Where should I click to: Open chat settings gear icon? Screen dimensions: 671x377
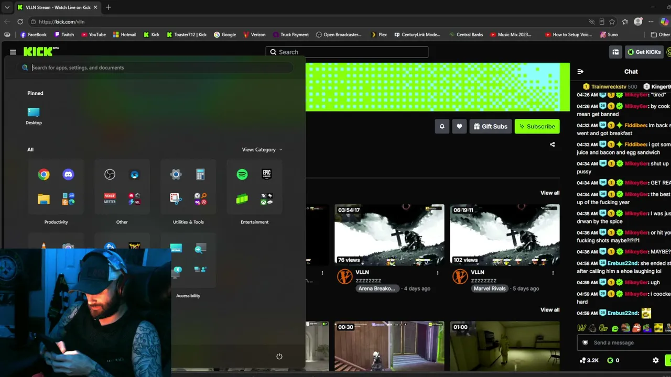pos(655,360)
